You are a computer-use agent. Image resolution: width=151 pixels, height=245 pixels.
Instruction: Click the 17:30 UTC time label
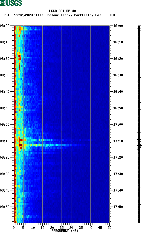118,174
